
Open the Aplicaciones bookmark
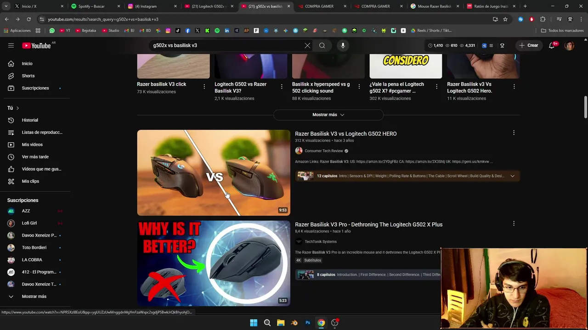tap(17, 31)
